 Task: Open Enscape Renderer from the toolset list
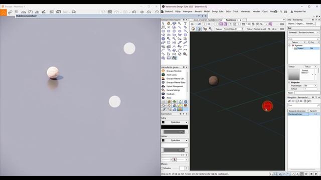(174, 71)
